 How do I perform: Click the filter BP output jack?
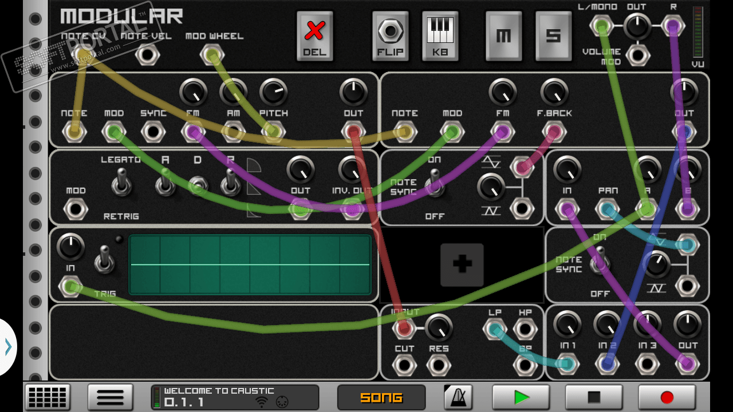525,364
